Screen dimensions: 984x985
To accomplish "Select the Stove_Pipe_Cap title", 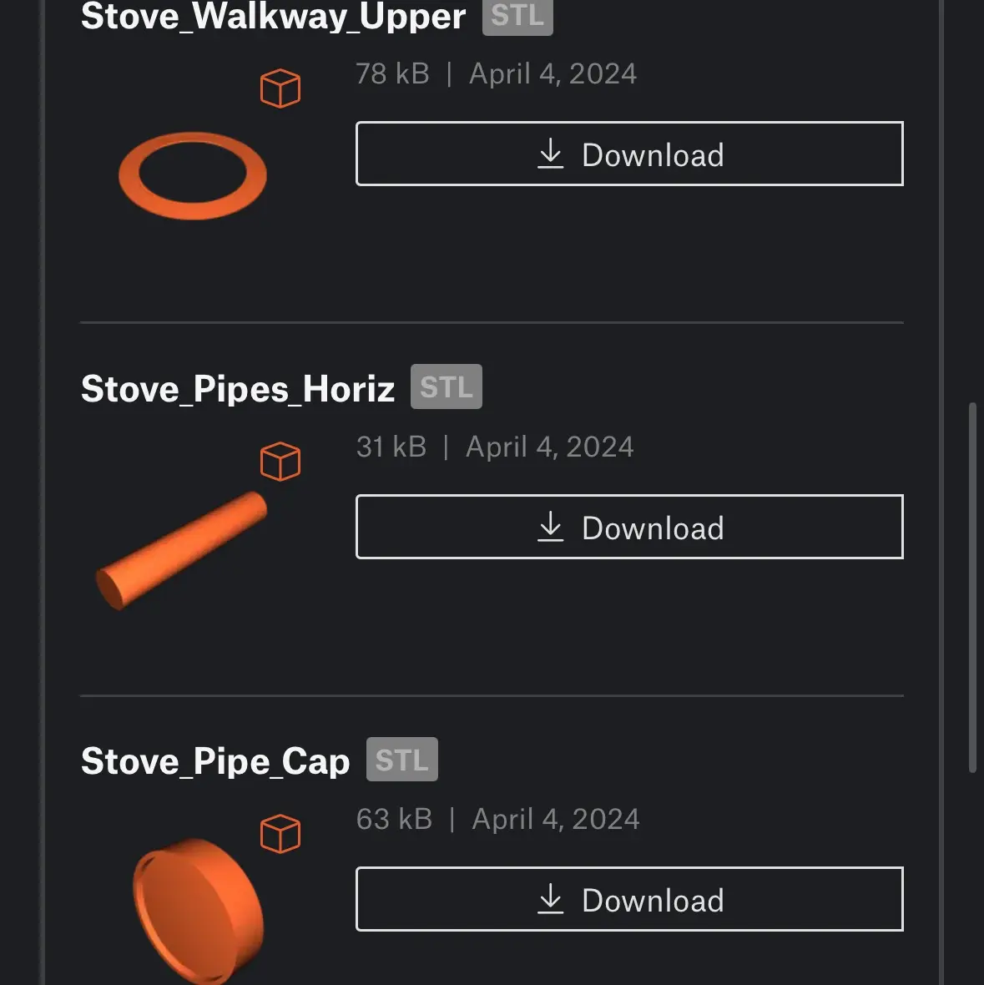I will click(215, 760).
